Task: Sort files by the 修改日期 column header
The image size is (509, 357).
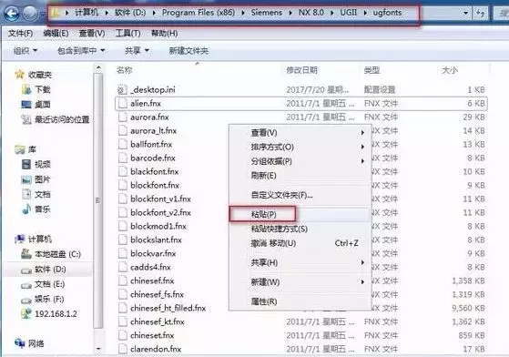Action: tap(302, 70)
